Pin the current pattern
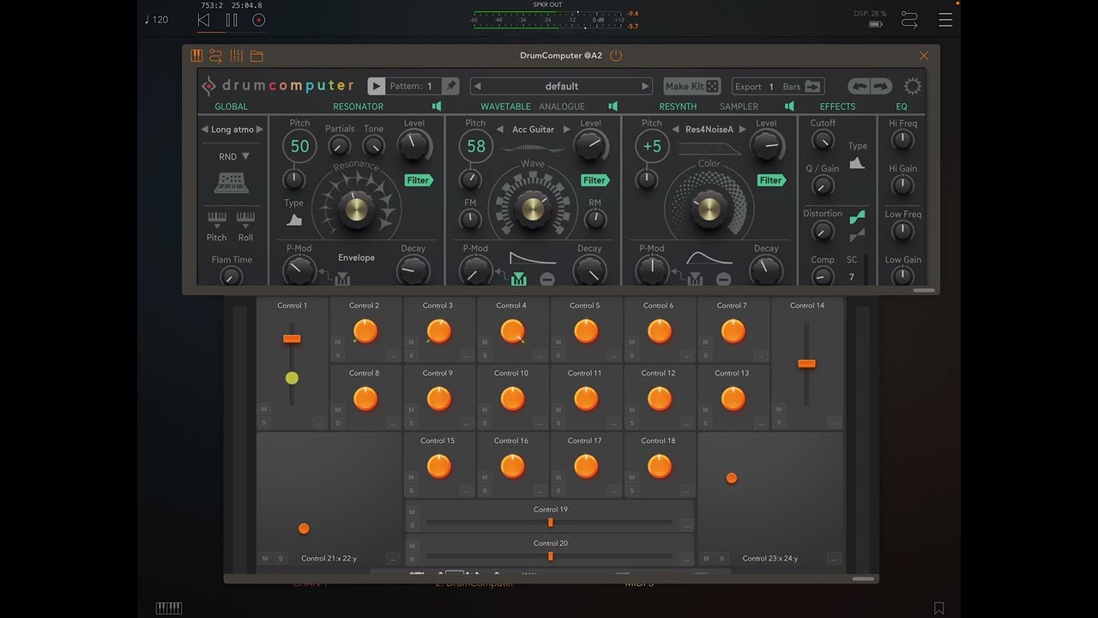The width and height of the screenshot is (1098, 618). 451,86
